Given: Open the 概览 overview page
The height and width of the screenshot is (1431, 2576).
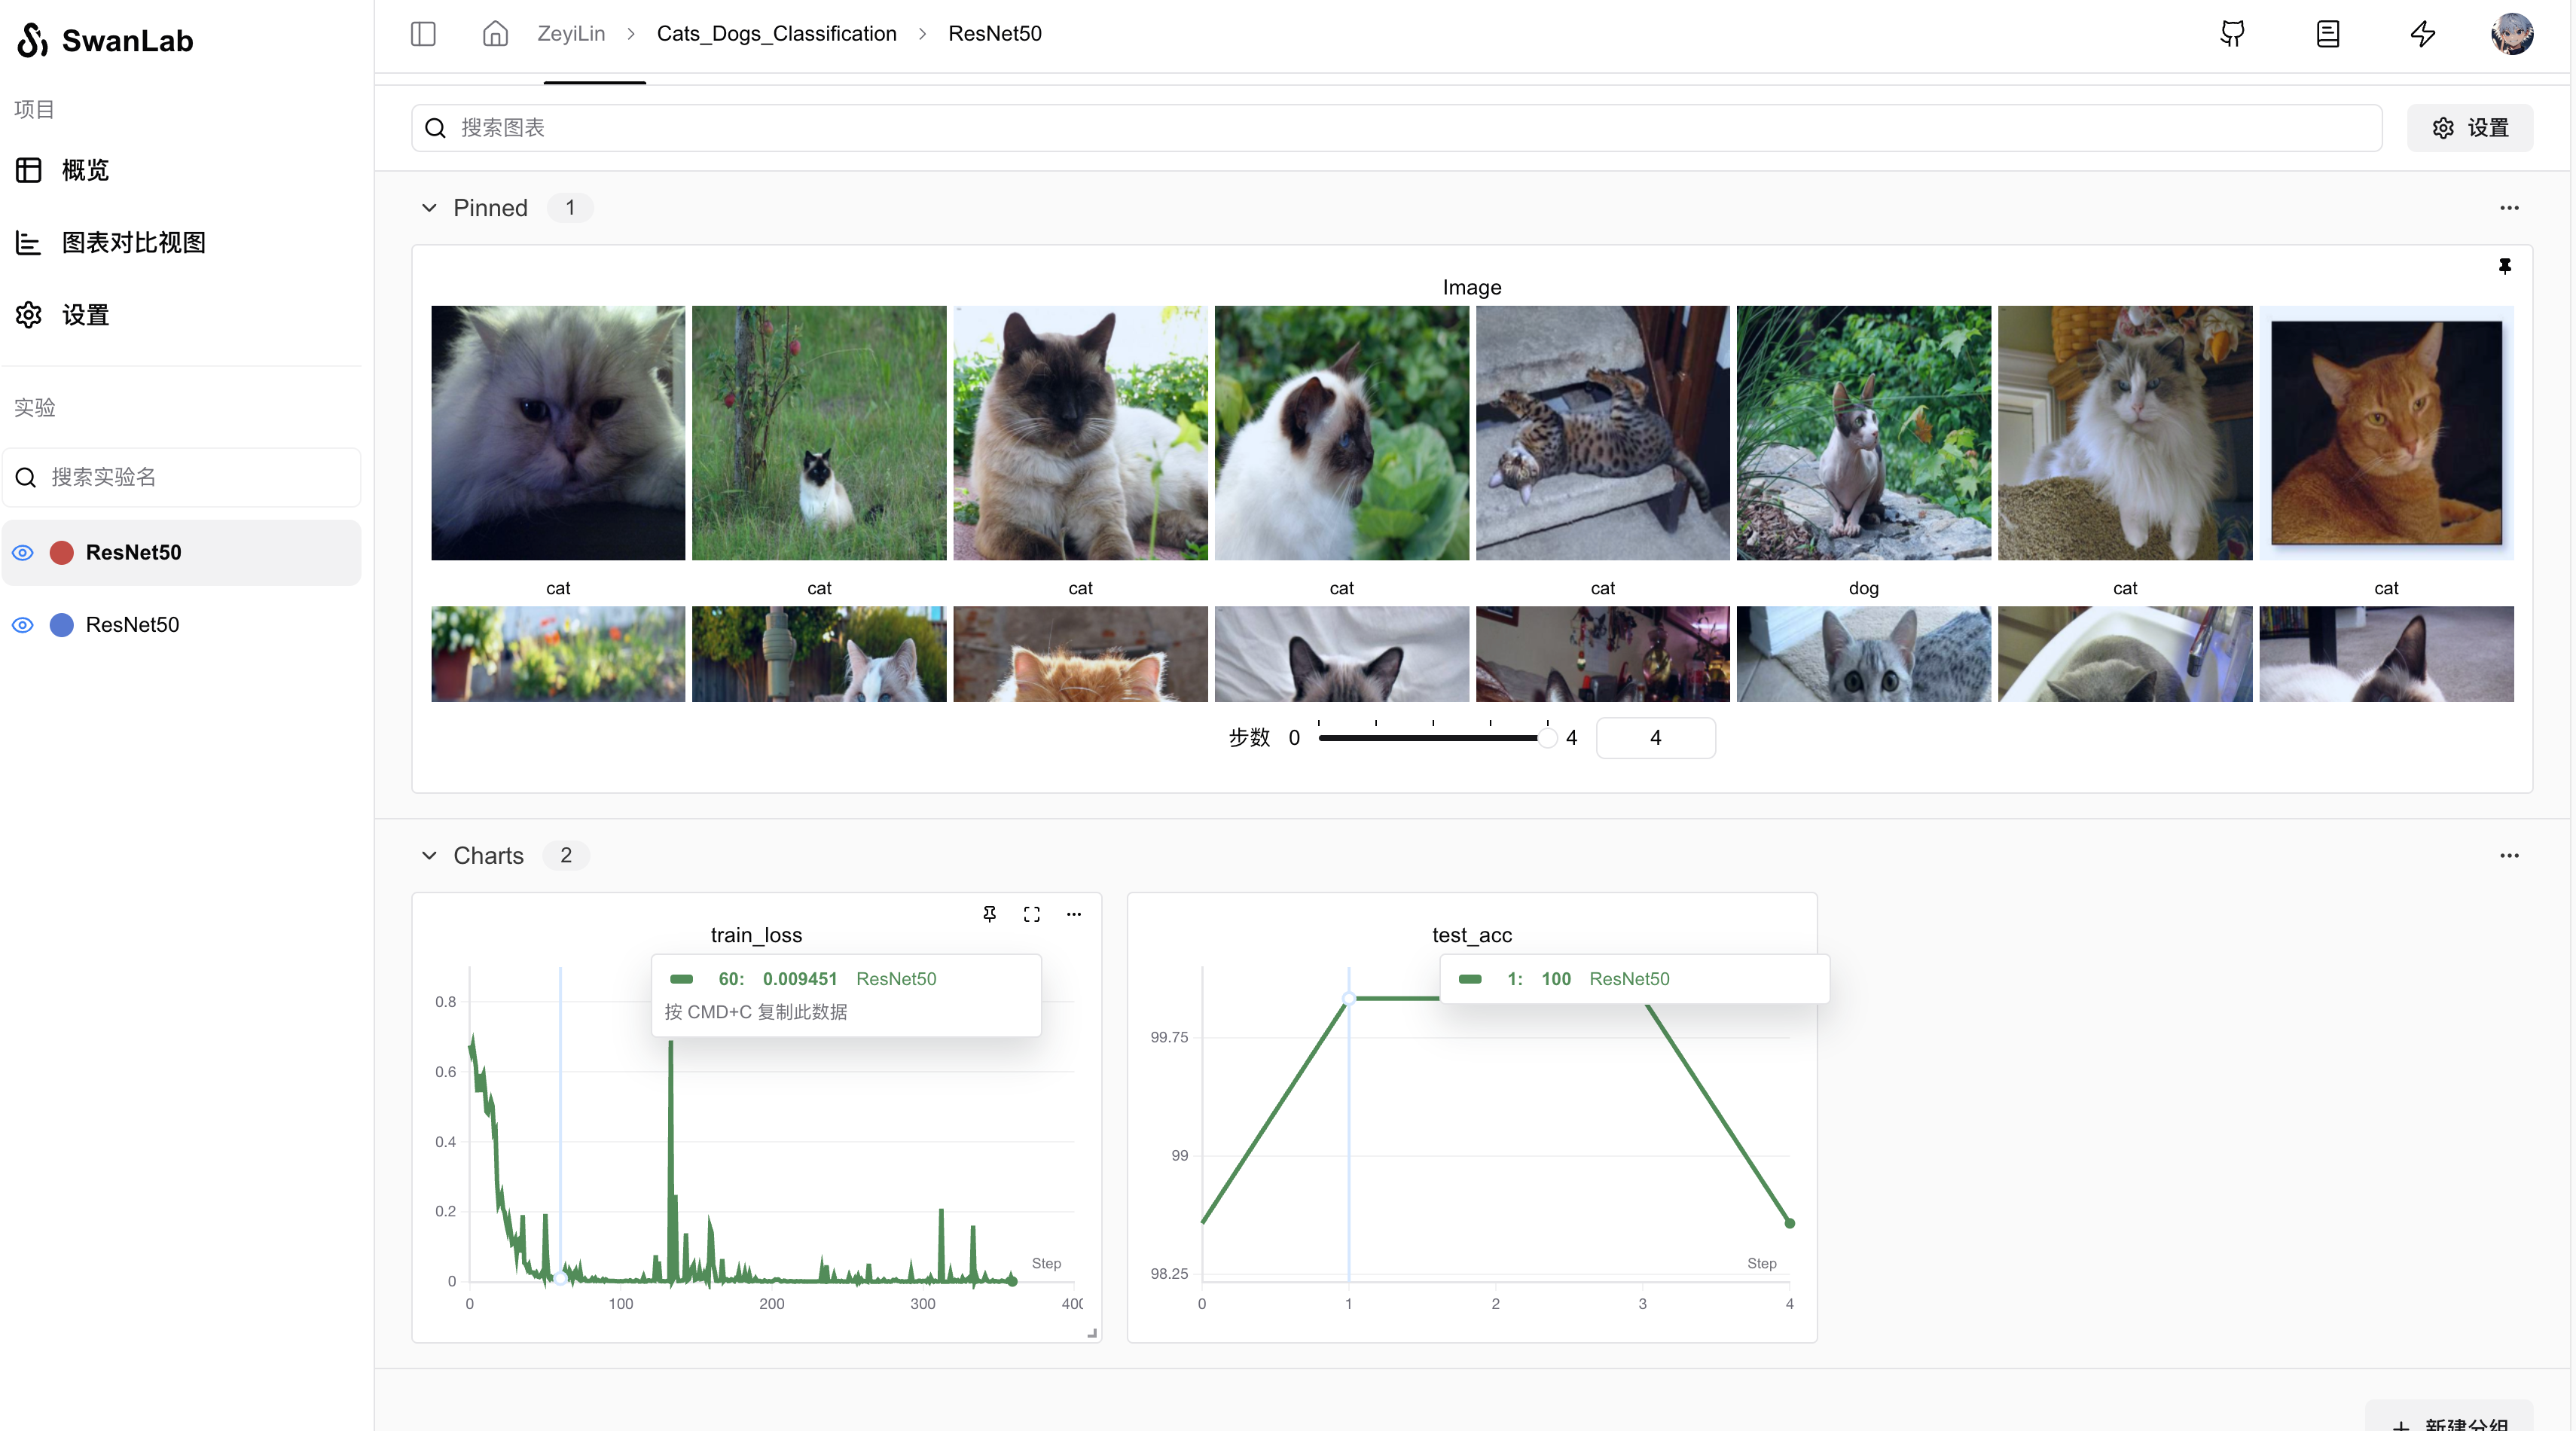Looking at the screenshot, I should click(85, 170).
